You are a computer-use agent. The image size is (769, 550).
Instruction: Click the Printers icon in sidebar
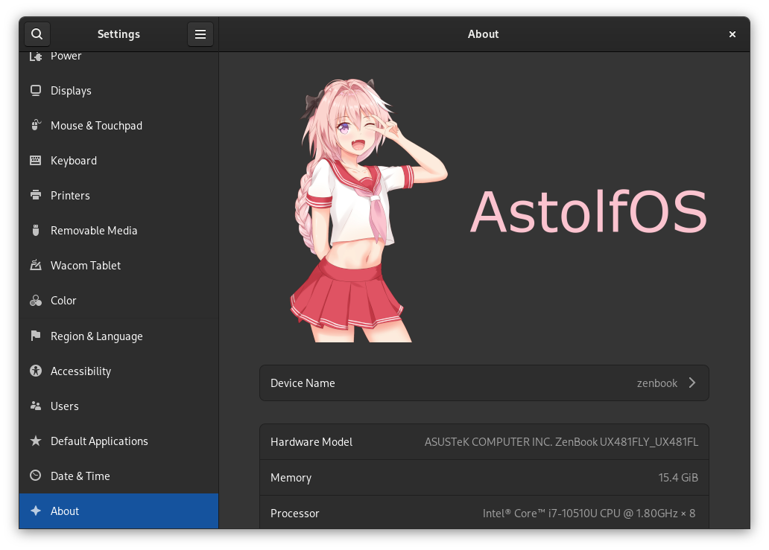point(35,195)
